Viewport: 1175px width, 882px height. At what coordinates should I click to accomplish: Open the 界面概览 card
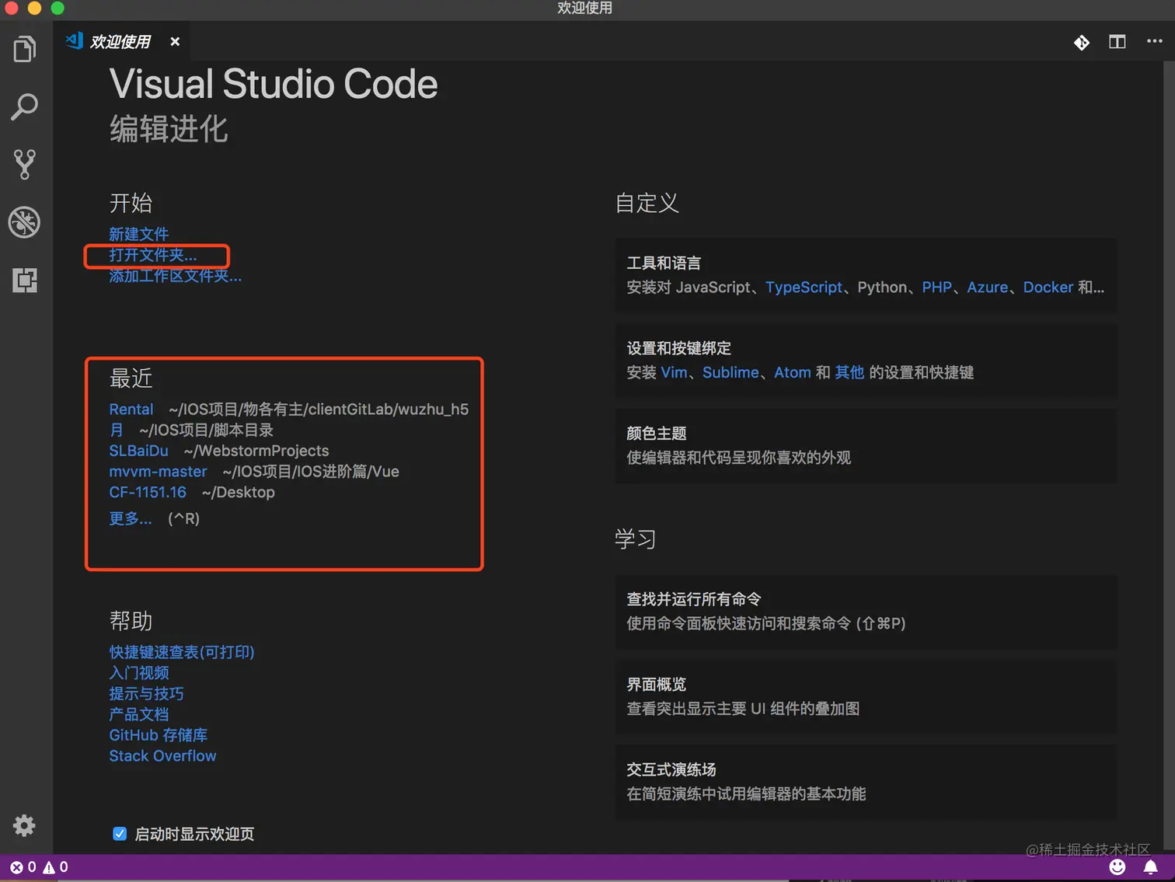click(866, 696)
